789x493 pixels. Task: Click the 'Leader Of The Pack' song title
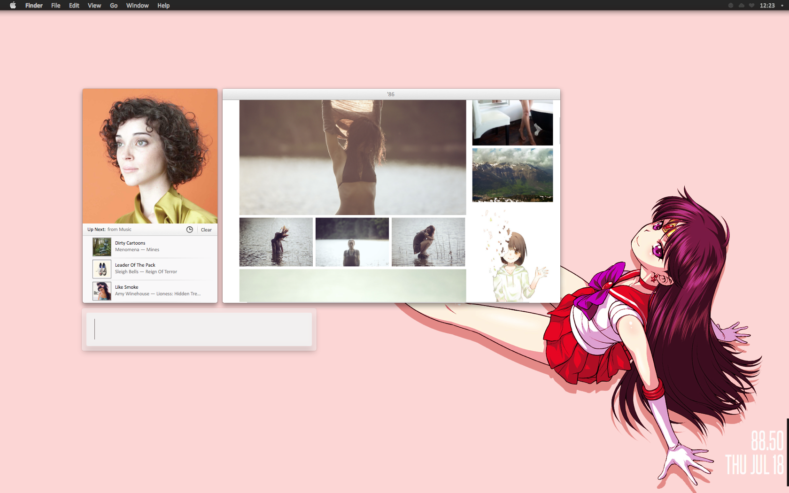pyautogui.click(x=135, y=265)
